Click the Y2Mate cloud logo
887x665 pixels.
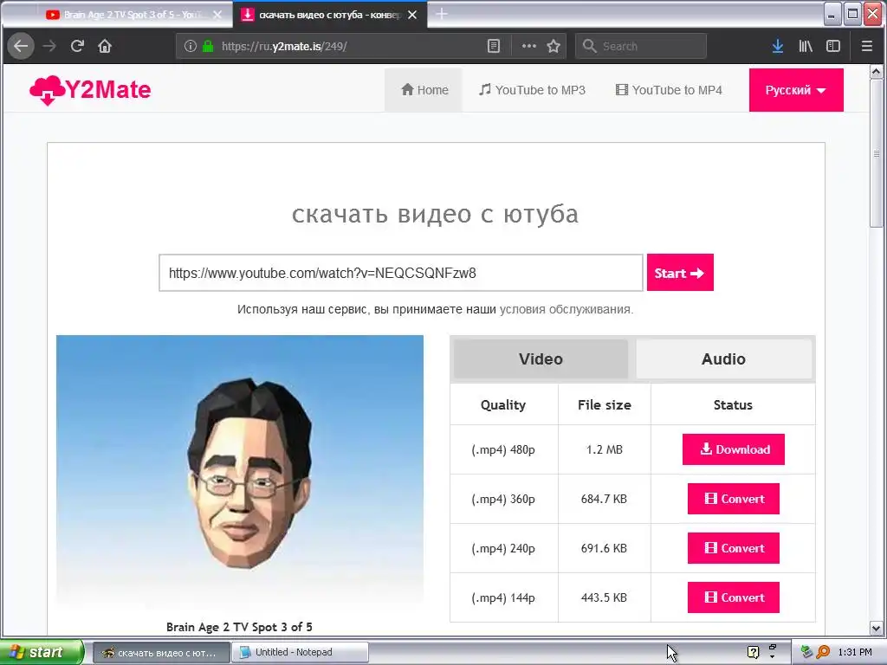tap(90, 90)
